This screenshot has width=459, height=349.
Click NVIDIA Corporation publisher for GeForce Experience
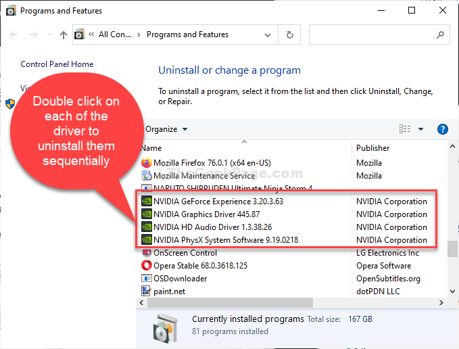point(391,202)
